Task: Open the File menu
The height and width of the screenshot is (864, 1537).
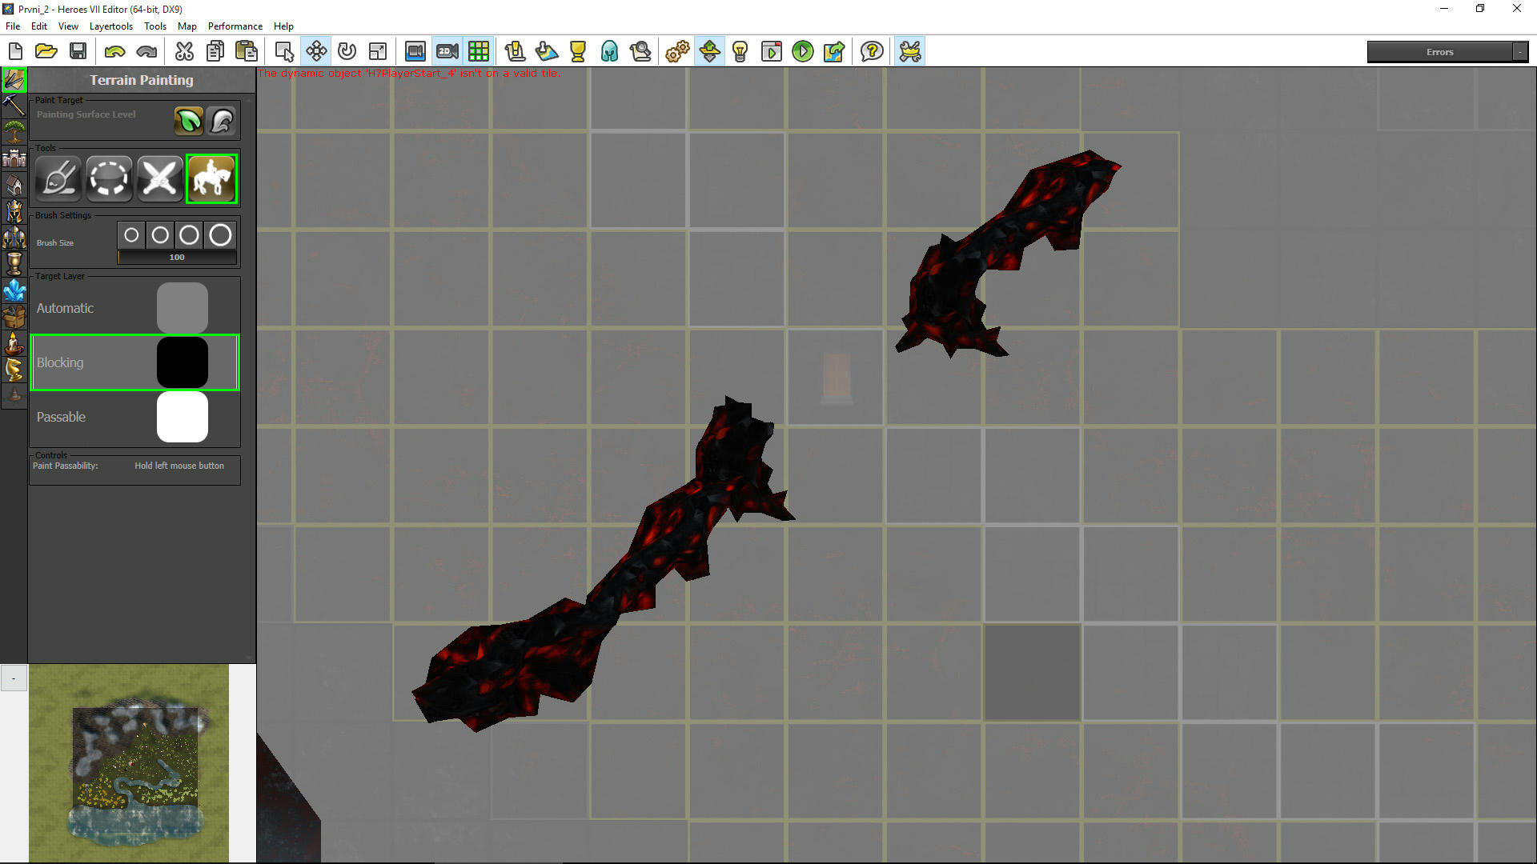Action: 13,26
